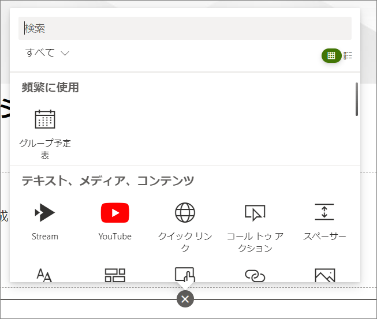Select the tiles layout web part icon
The width and height of the screenshot is (377, 319).
pos(115,275)
